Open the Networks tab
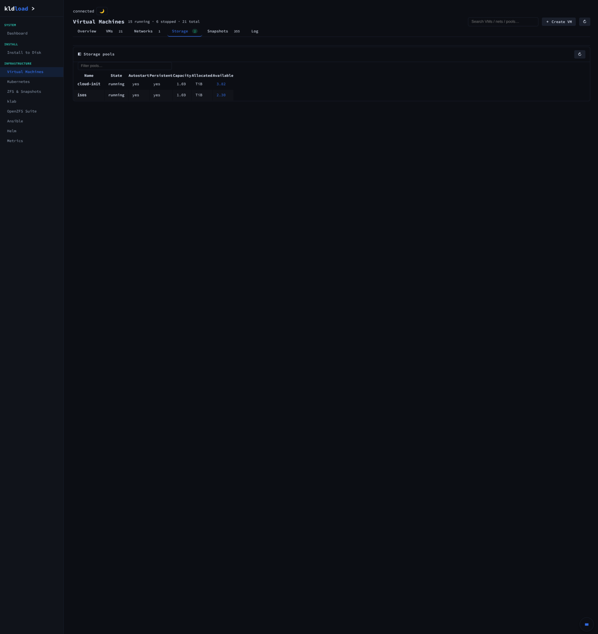The image size is (598, 634). click(x=147, y=31)
